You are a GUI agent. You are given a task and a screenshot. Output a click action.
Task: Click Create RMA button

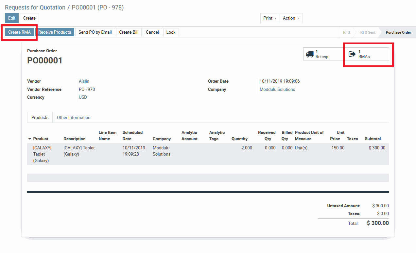coord(19,32)
